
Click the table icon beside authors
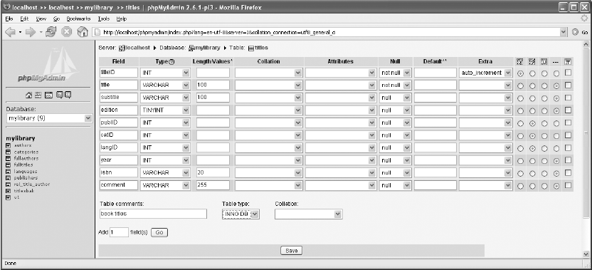(9, 145)
